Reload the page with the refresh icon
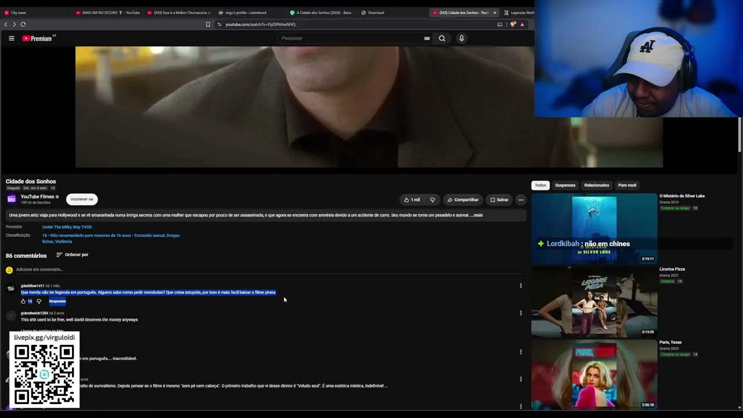The height and width of the screenshot is (418, 743). [x=23, y=24]
